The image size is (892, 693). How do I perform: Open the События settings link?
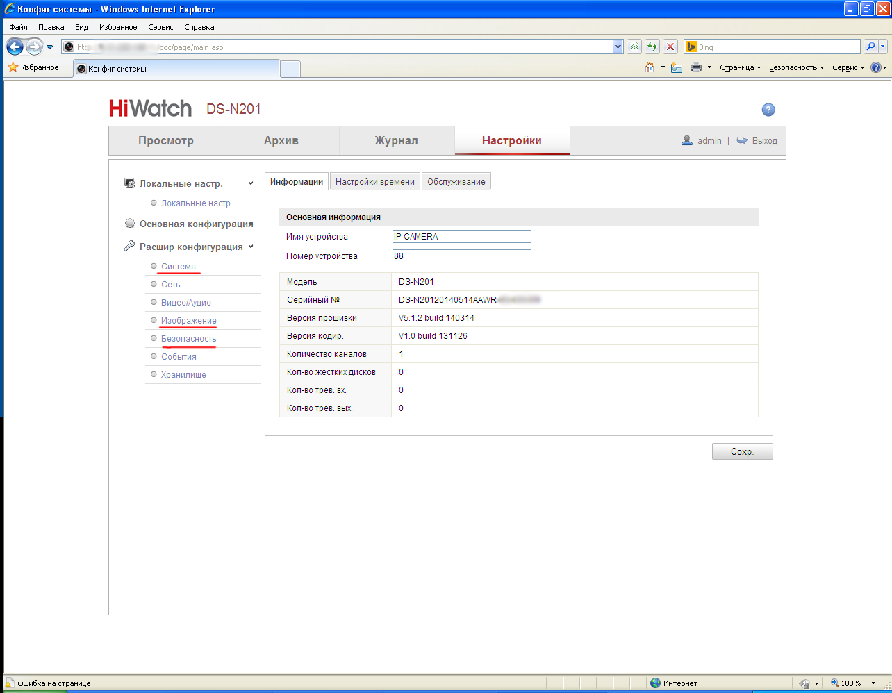[x=179, y=357]
